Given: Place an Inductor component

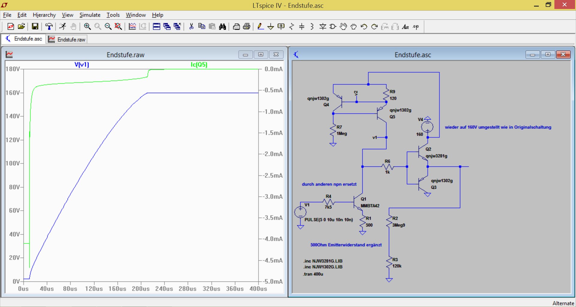Looking at the screenshot, I should click(312, 27).
